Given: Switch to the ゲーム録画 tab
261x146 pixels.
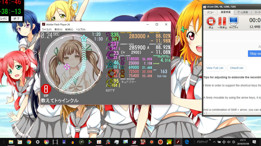Looking at the screenshot, I should coord(243,12).
